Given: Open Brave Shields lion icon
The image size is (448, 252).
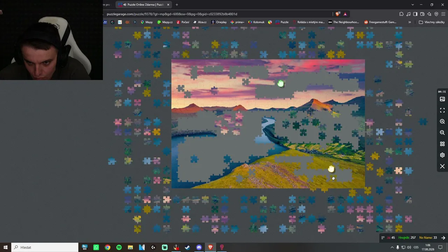Looking at the screenshot, I should tap(337, 14).
